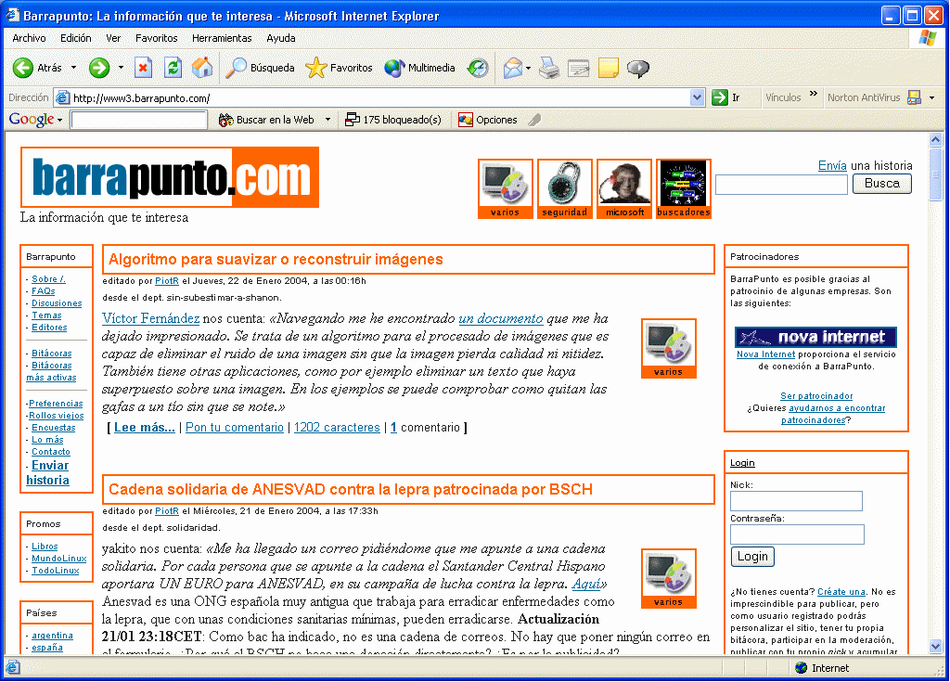Go to Home page icon
The image size is (950, 682).
pos(201,68)
